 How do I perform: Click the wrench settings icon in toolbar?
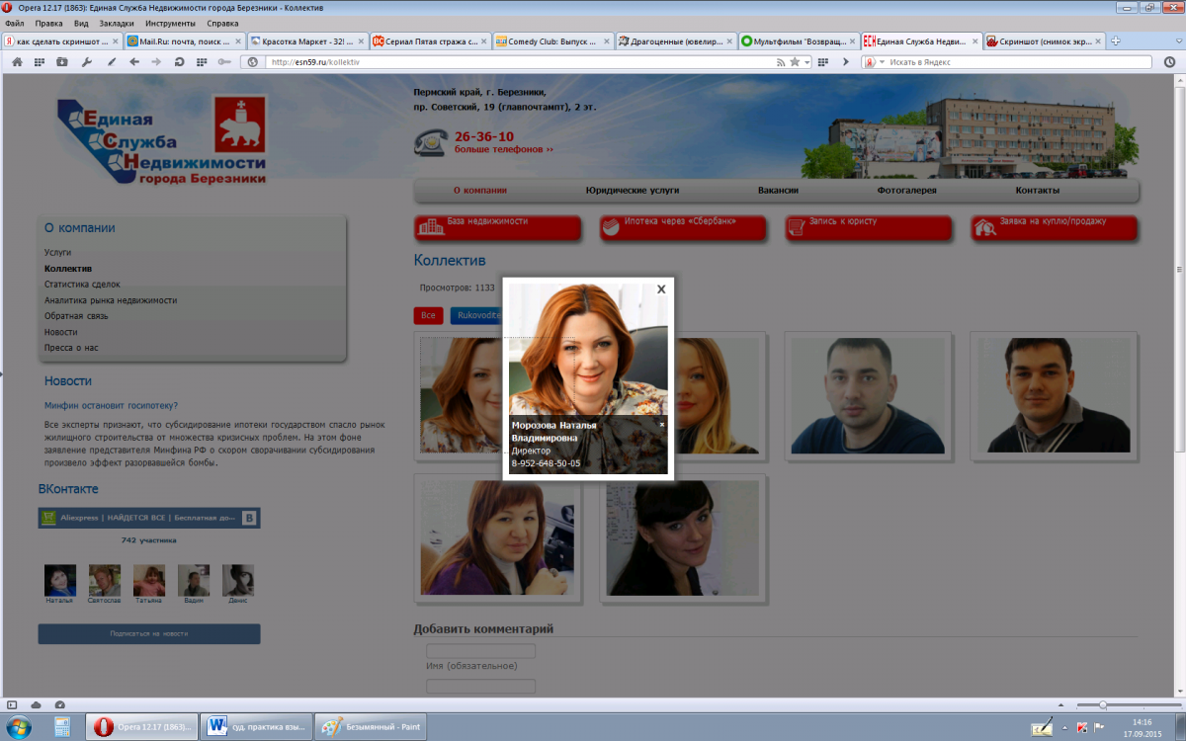pyautogui.click(x=86, y=61)
